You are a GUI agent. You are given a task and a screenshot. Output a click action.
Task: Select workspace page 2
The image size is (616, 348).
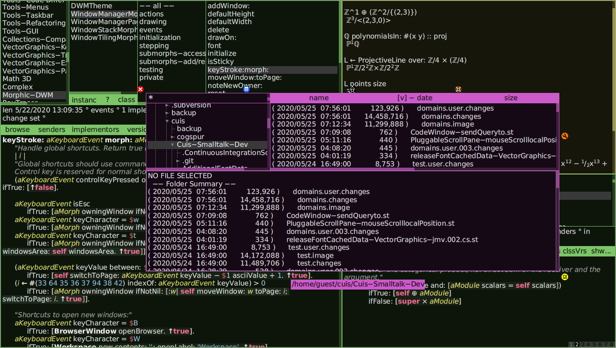[x=577, y=345]
